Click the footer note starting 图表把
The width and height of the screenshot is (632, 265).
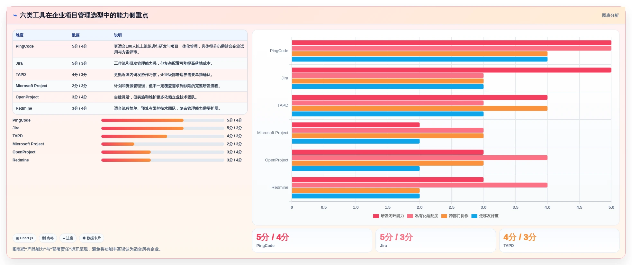coord(88,249)
